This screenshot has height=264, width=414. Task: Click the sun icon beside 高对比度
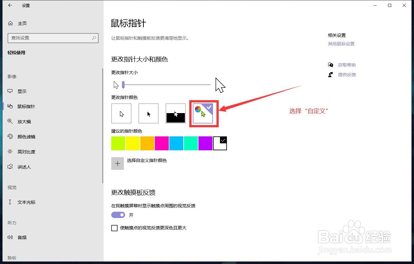(x=10, y=152)
